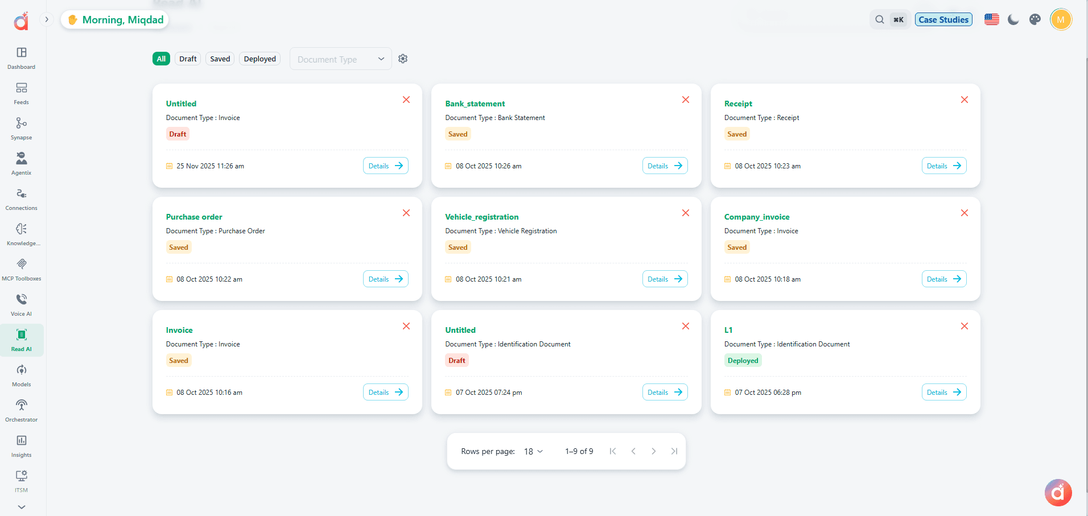Open the user avatar M menu

(x=1061, y=19)
